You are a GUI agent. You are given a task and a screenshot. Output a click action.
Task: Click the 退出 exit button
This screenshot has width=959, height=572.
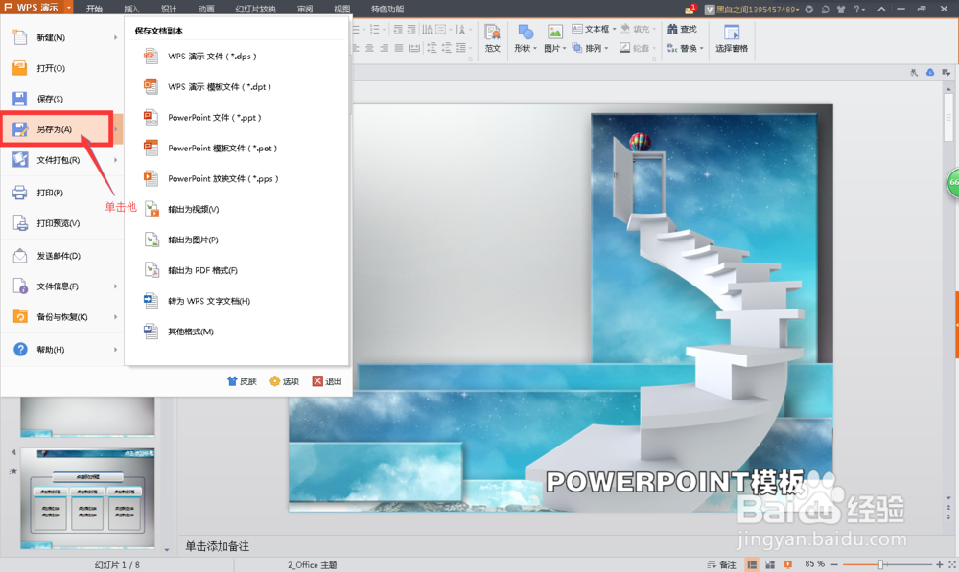pyautogui.click(x=327, y=381)
